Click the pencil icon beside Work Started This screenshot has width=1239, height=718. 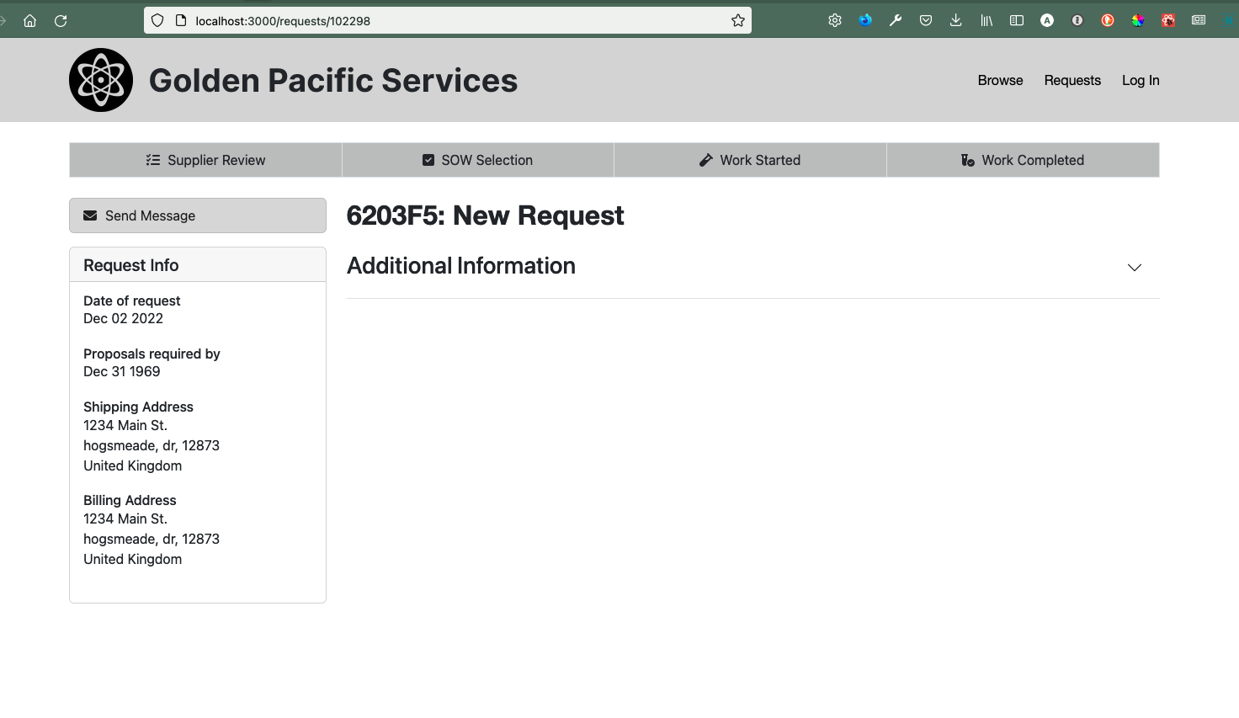pos(705,159)
